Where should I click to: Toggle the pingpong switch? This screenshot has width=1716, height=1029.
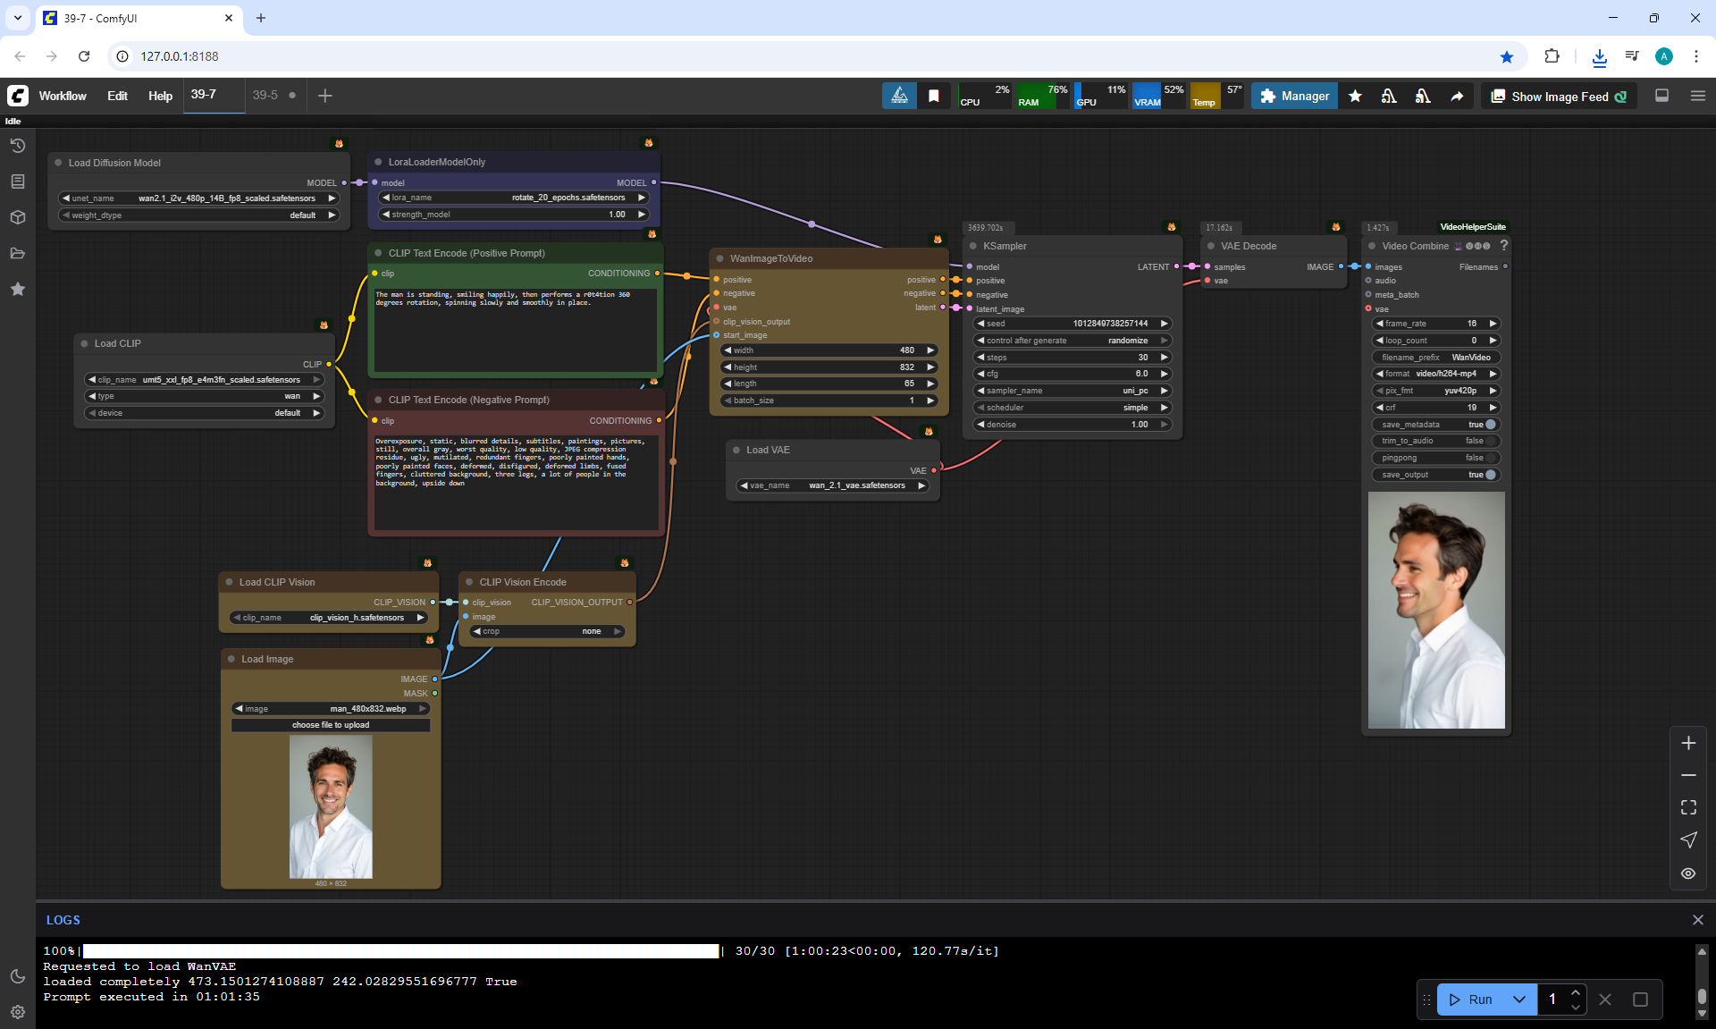pyautogui.click(x=1490, y=458)
